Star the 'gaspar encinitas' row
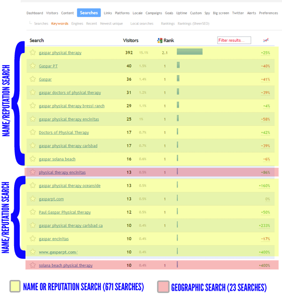This screenshot has width=282, height=294. pyautogui.click(x=32, y=239)
